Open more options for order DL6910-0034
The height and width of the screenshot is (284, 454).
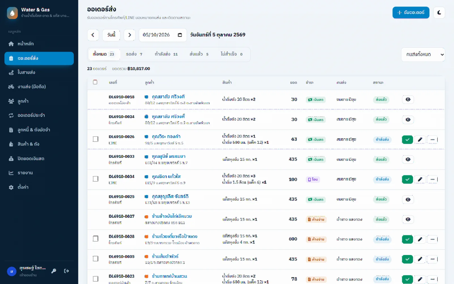coord(432,179)
